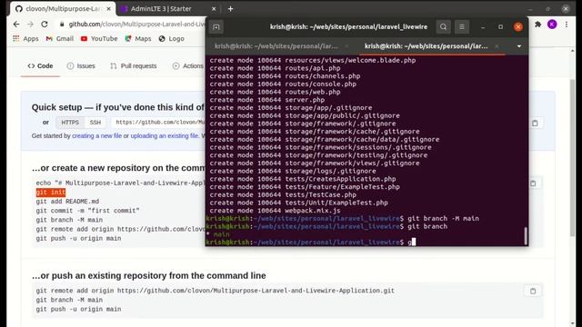Close the first terminal tab
This screenshot has width=582, height=327.
pos(346,46)
